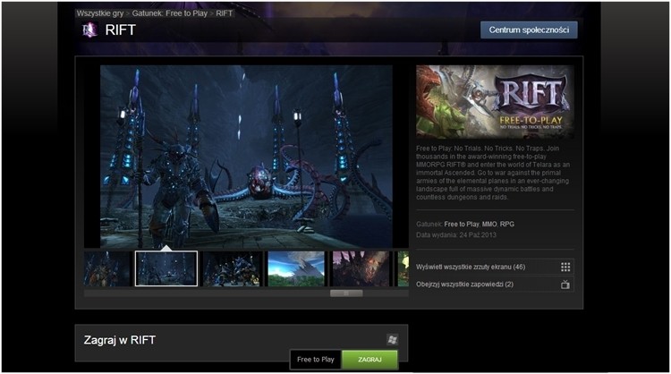The height and width of the screenshot is (374, 671).
Task: Click the Free to Play price label
Action: [316, 360]
